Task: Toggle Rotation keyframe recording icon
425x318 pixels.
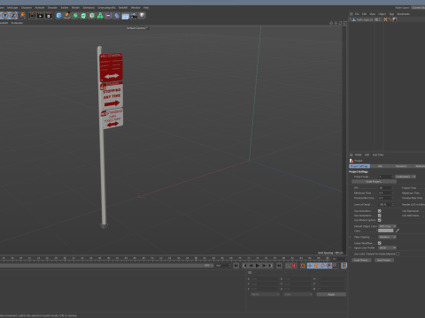Action: click(x=322, y=266)
